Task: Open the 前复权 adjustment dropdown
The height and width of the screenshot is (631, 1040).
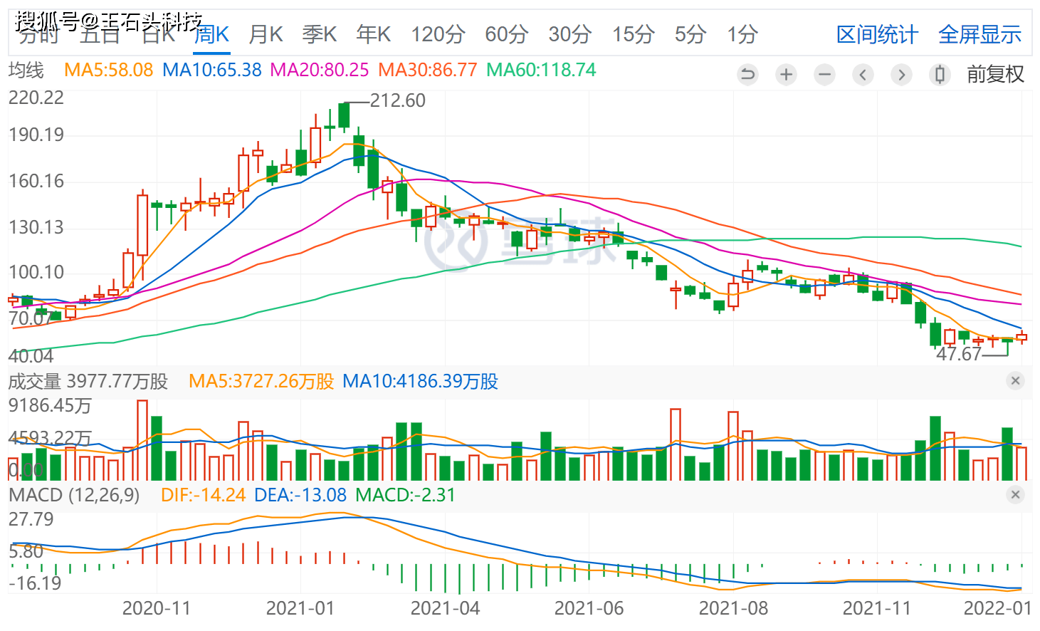Action: click(x=995, y=74)
